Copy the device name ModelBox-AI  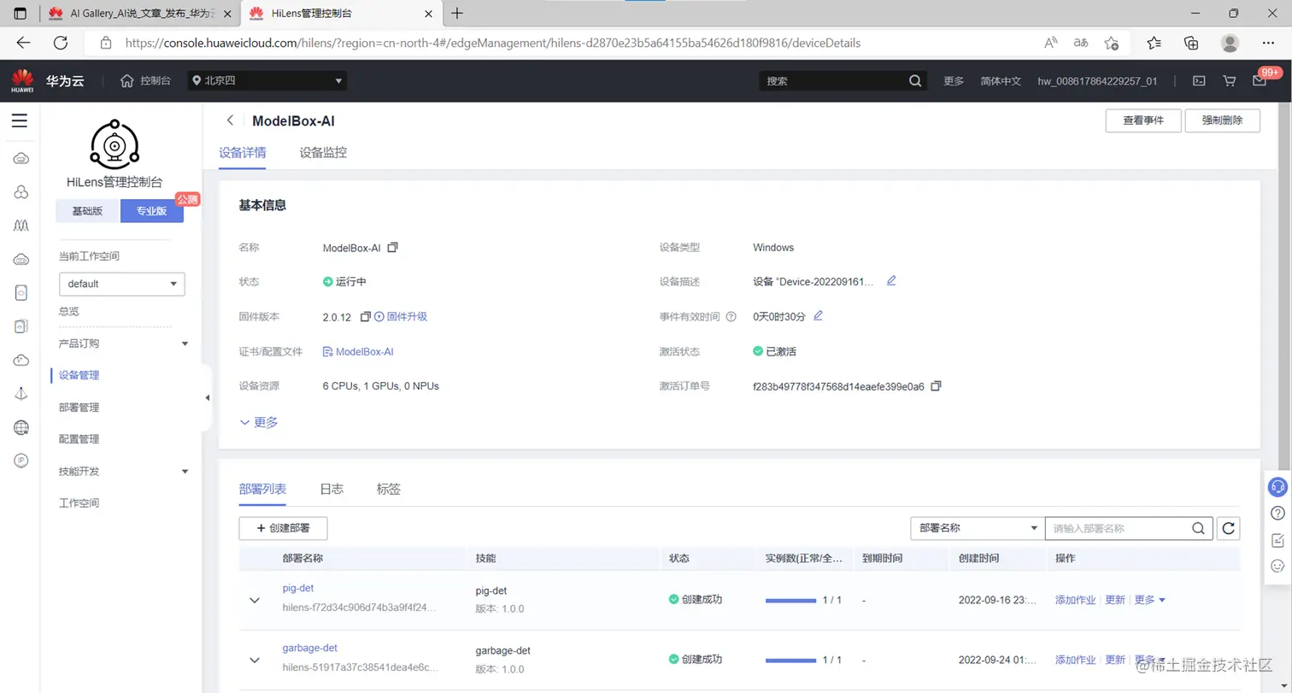pyautogui.click(x=393, y=247)
